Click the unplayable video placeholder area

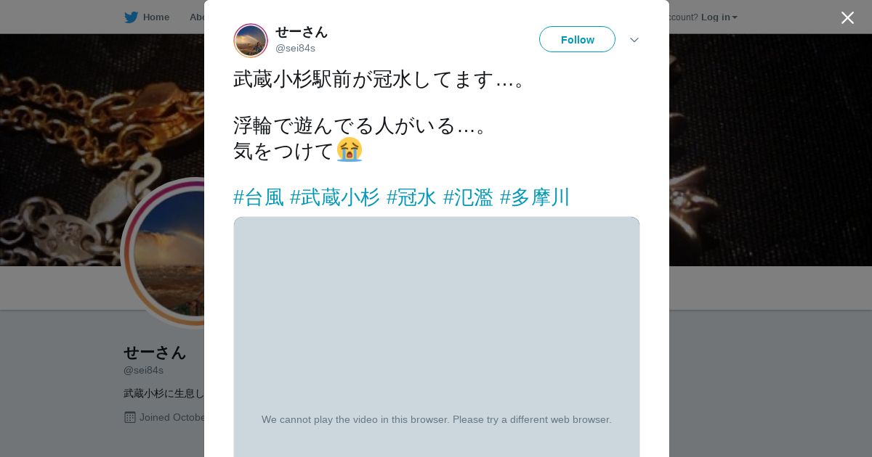tap(437, 337)
